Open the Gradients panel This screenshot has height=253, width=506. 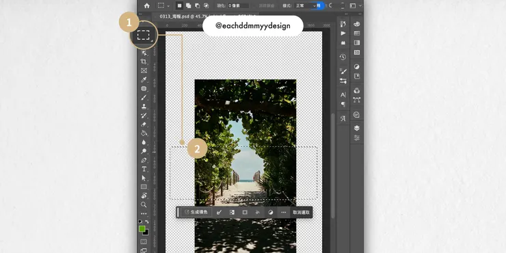[356, 42]
